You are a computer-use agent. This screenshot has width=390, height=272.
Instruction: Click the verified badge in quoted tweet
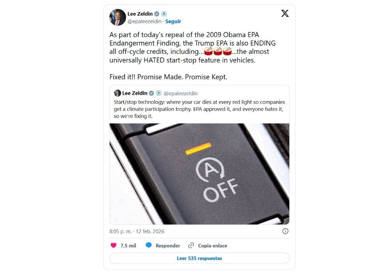151,93
